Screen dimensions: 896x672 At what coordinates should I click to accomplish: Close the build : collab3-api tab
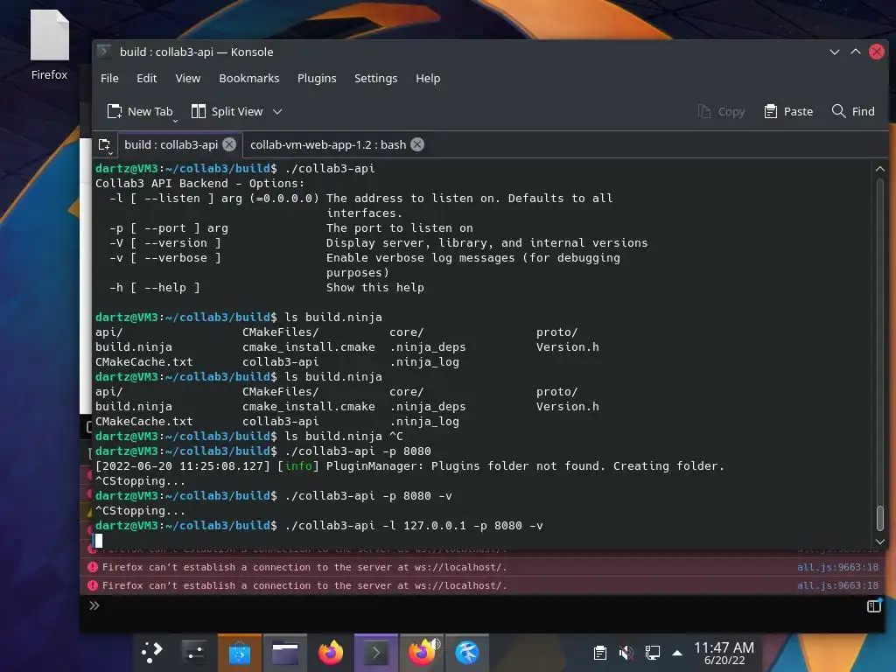pos(229,144)
